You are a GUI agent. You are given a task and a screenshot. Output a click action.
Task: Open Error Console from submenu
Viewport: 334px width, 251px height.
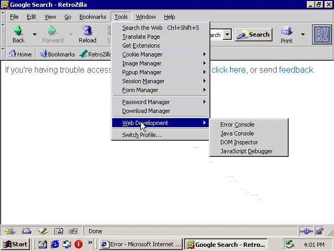249,124
